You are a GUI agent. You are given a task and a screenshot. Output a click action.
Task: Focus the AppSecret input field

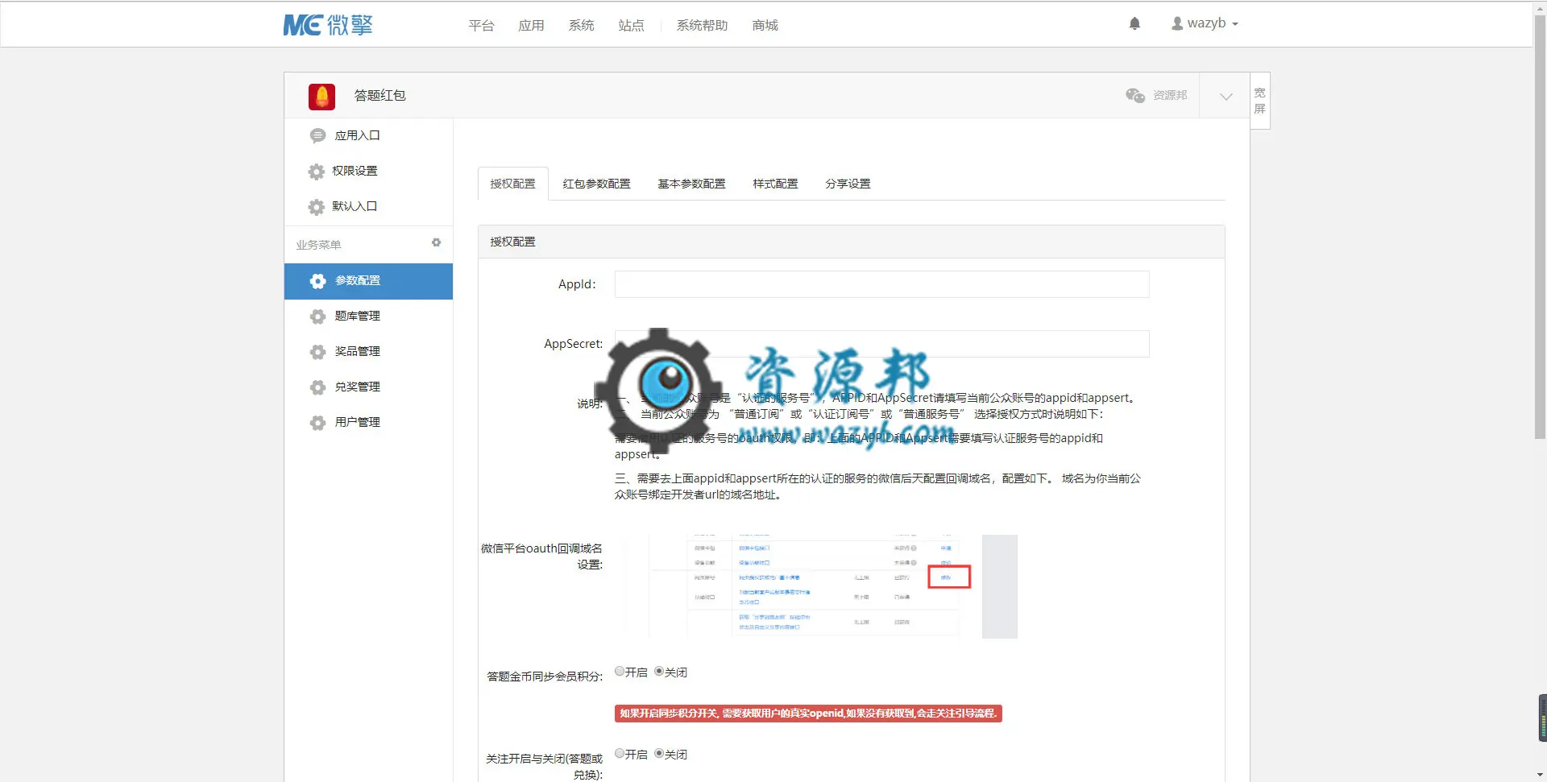pos(881,344)
